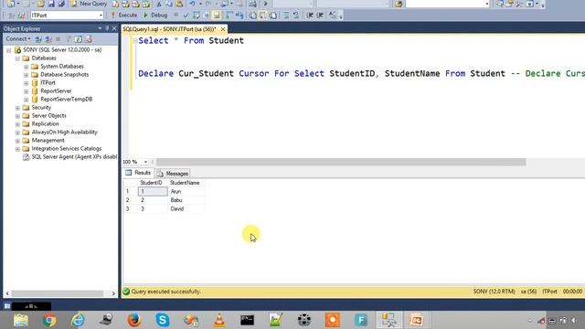This screenshot has width=585, height=329.
Task: Open Skype from the taskbar
Action: click(x=163, y=320)
